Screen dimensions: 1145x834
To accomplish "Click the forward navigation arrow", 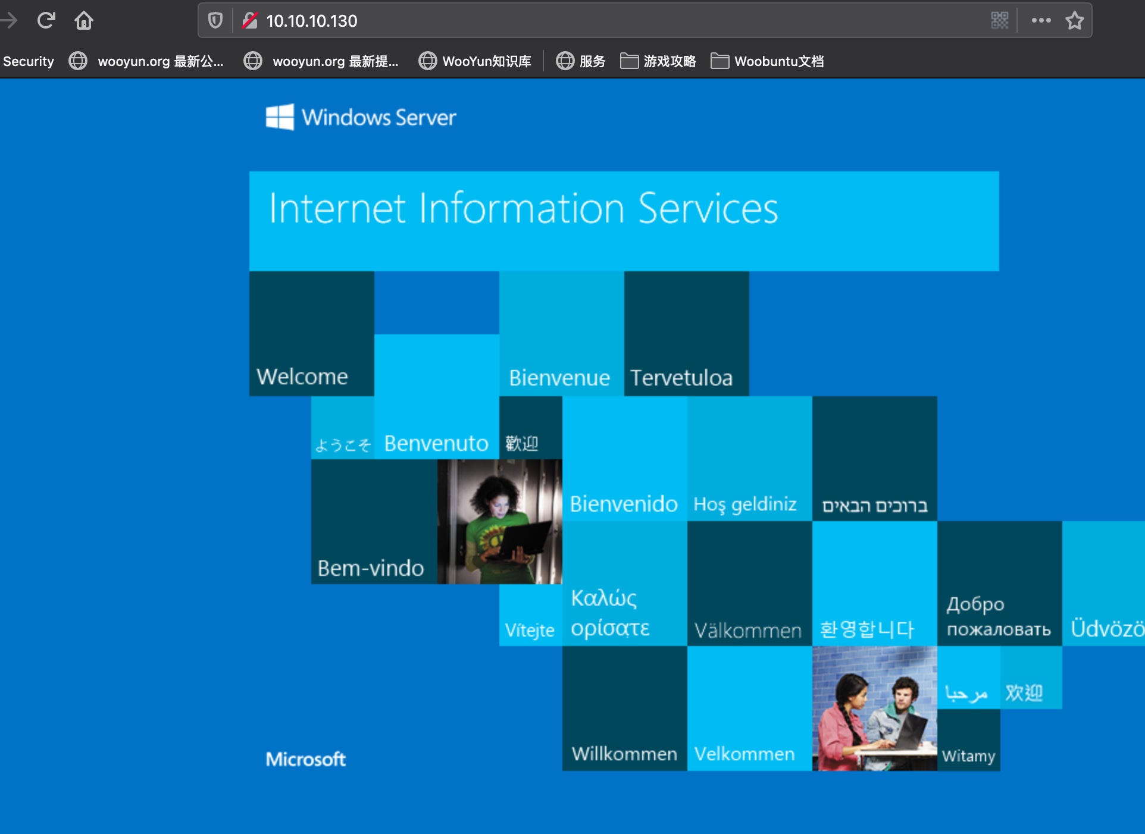I will pos(8,21).
